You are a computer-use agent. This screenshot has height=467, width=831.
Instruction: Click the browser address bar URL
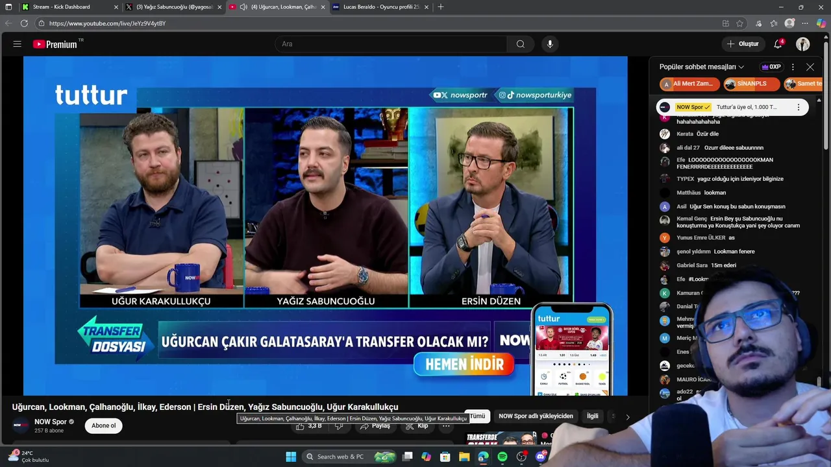(x=107, y=23)
